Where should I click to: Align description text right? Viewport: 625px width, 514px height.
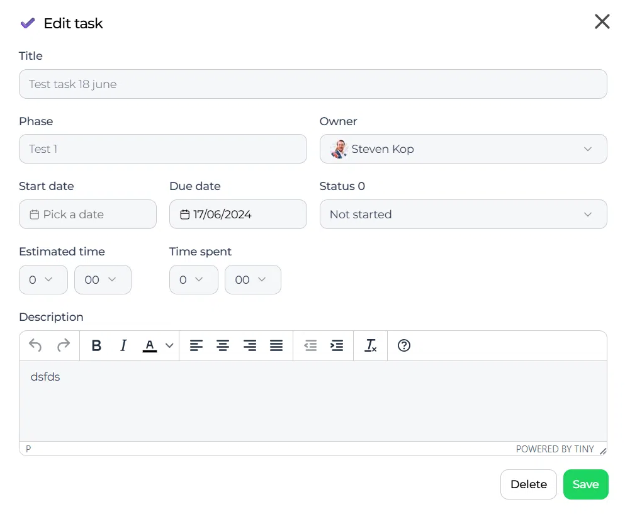click(250, 345)
